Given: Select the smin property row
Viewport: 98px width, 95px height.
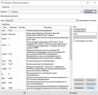Looking at the screenshot, I should tap(35, 64).
